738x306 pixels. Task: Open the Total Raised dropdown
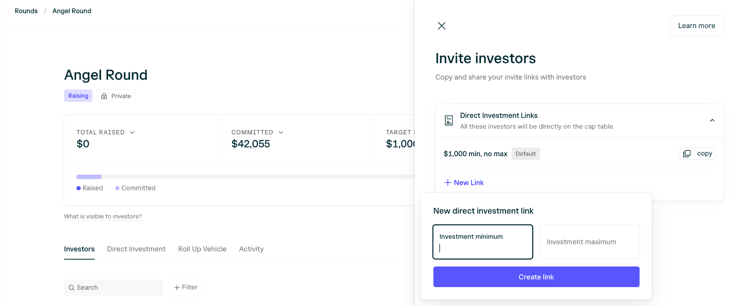click(x=132, y=132)
